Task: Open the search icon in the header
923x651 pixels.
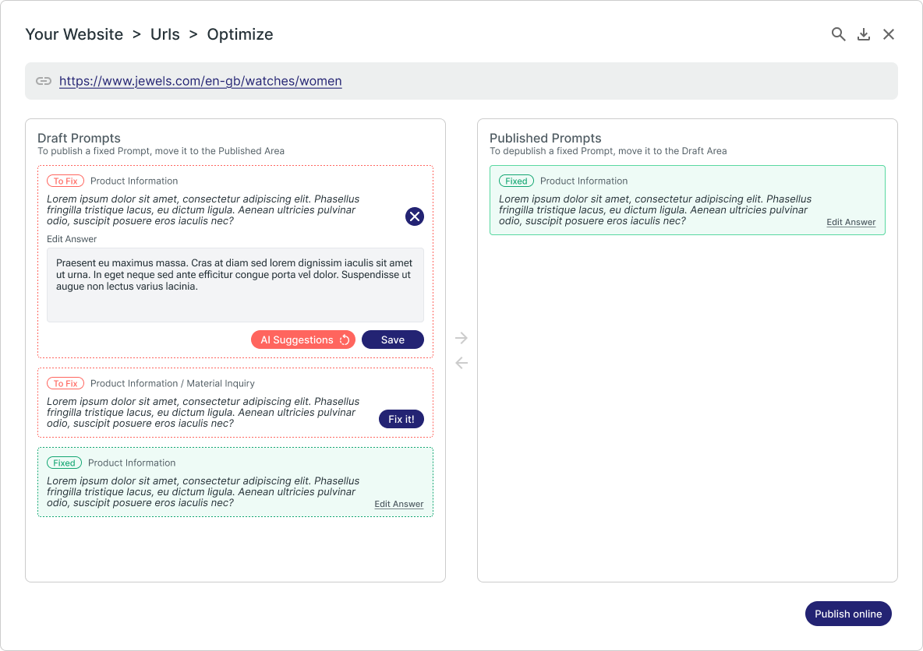Action: pos(838,34)
